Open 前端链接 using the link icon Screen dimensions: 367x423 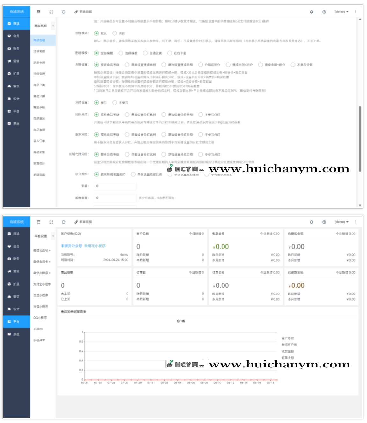tap(79, 12)
